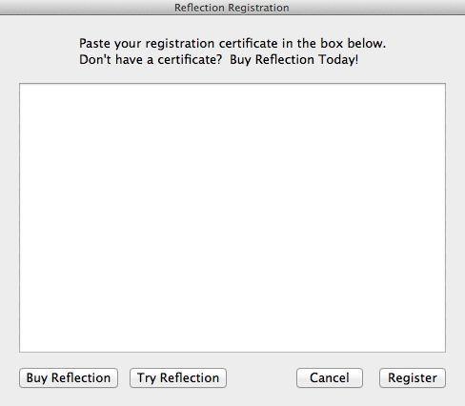The width and height of the screenshot is (465, 406).
Task: Confirm registration by clicking Register
Action: (413, 377)
